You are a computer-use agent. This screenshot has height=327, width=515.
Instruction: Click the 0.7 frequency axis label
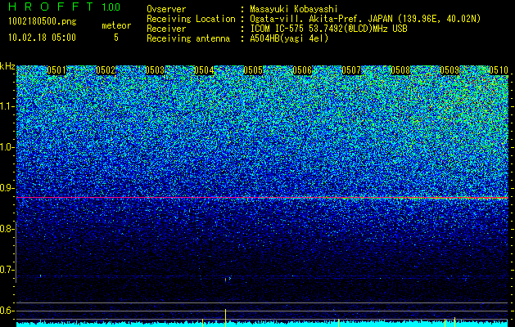coord(7,270)
